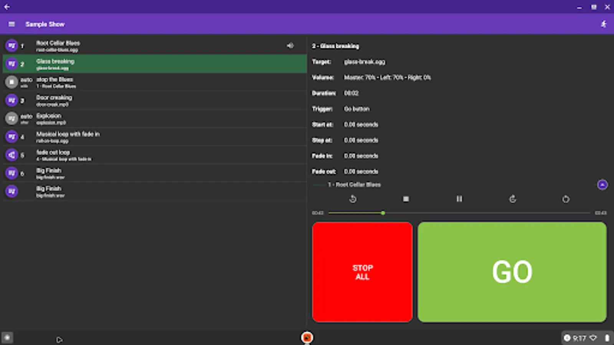Click the stop cue icon for 'stop the Blues'
The image size is (614, 345).
pyautogui.click(x=11, y=82)
